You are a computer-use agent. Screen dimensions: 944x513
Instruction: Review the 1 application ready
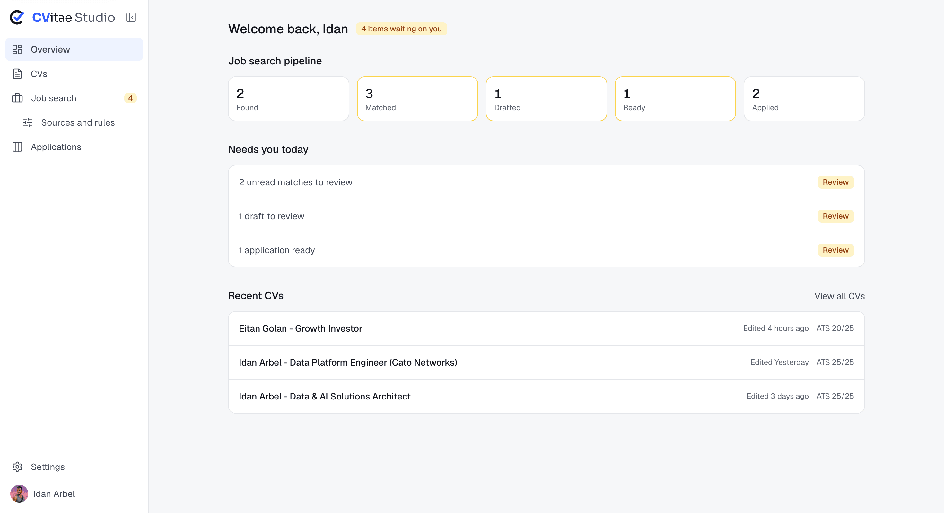(835, 250)
